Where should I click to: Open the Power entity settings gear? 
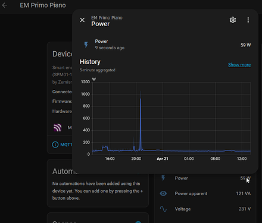click(233, 20)
